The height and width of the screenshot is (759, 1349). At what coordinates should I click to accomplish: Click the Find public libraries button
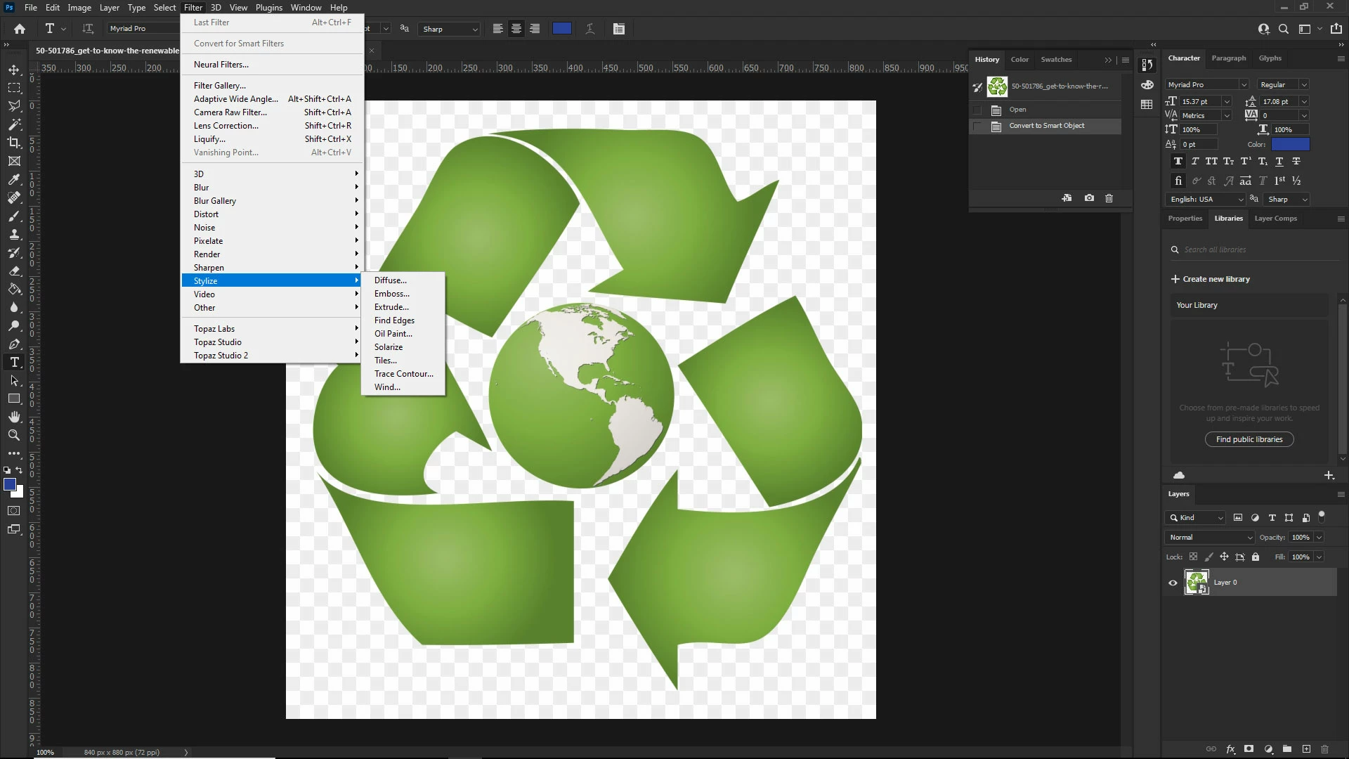1249,439
